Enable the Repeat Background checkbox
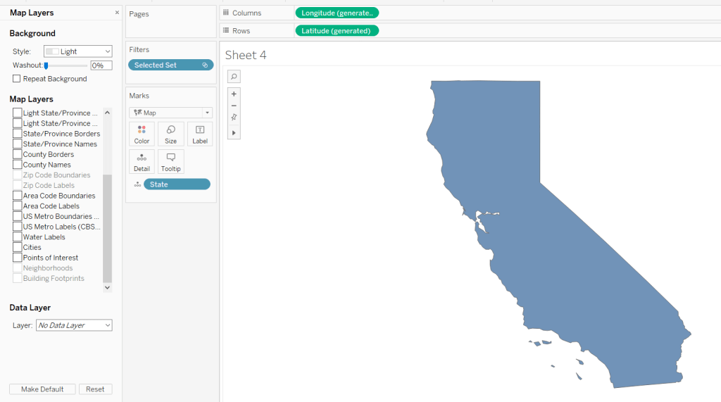This screenshot has height=402, width=721. coord(17,79)
